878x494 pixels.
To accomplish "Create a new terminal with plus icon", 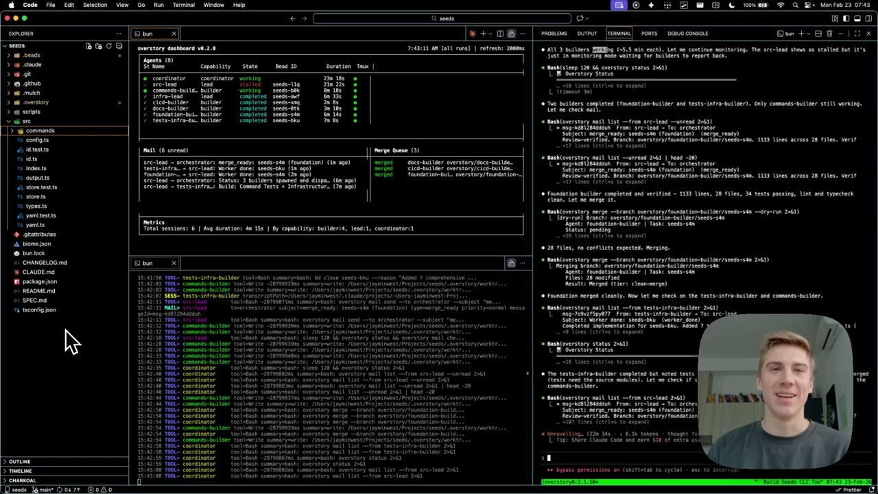I will point(801,34).
